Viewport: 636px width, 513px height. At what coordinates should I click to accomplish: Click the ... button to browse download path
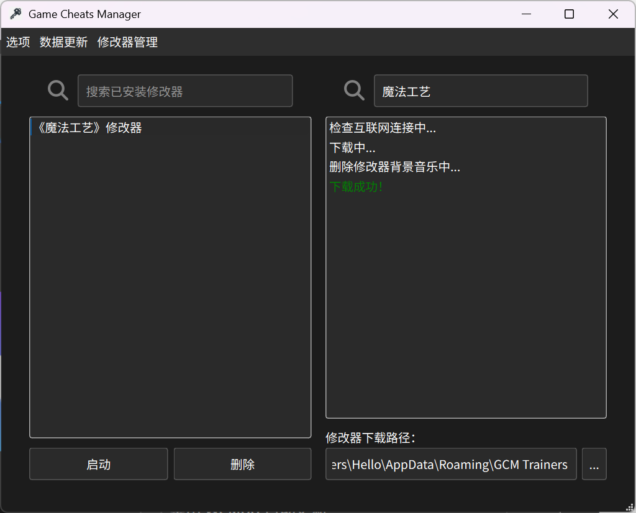coord(594,463)
